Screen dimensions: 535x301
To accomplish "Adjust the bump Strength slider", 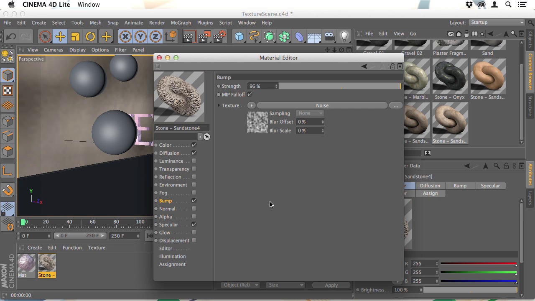I will (x=339, y=86).
